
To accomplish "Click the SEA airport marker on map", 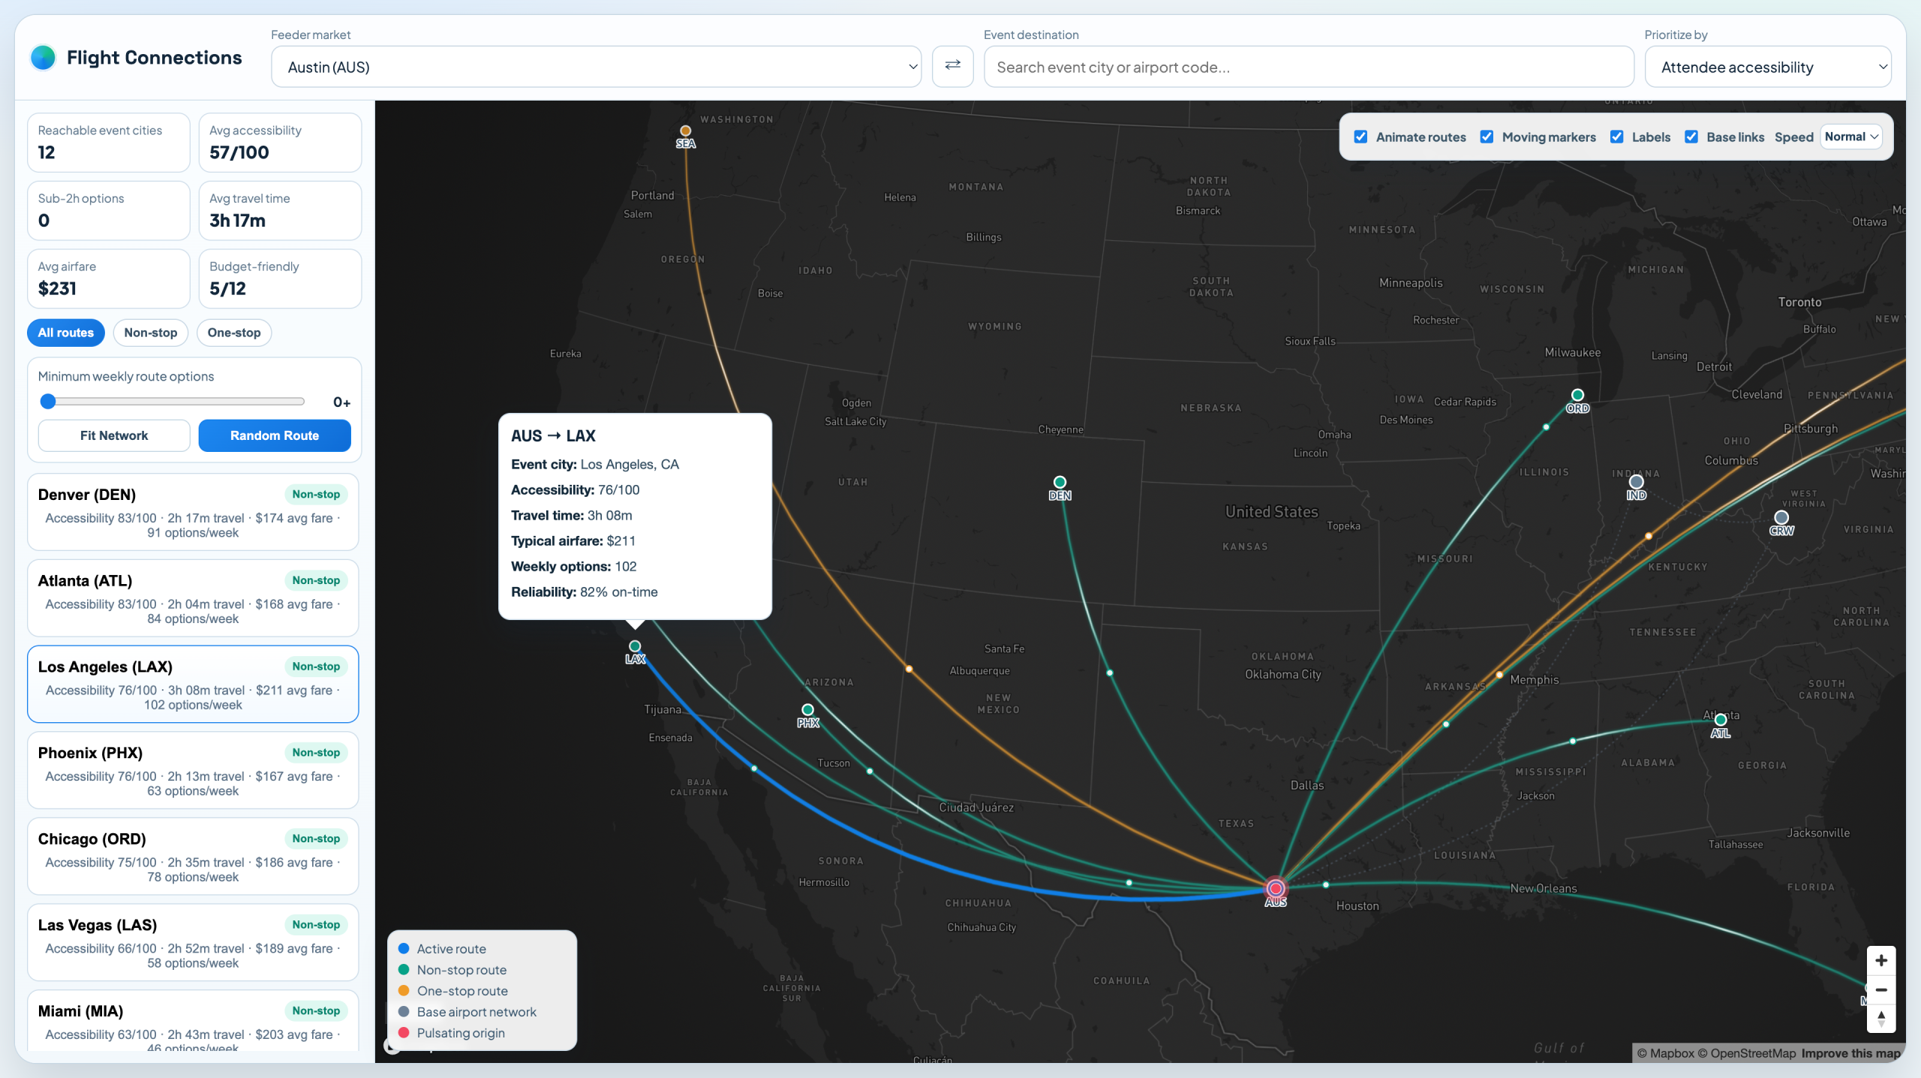I will tap(685, 131).
